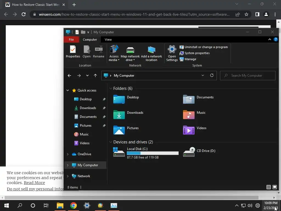Open the Access media dropdown
The image size is (281, 211).
[x=114, y=53]
